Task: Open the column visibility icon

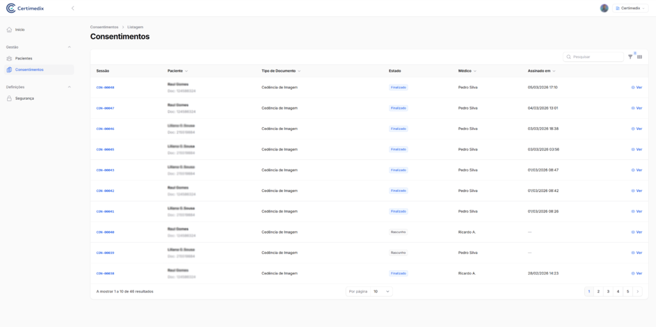Action: point(639,57)
